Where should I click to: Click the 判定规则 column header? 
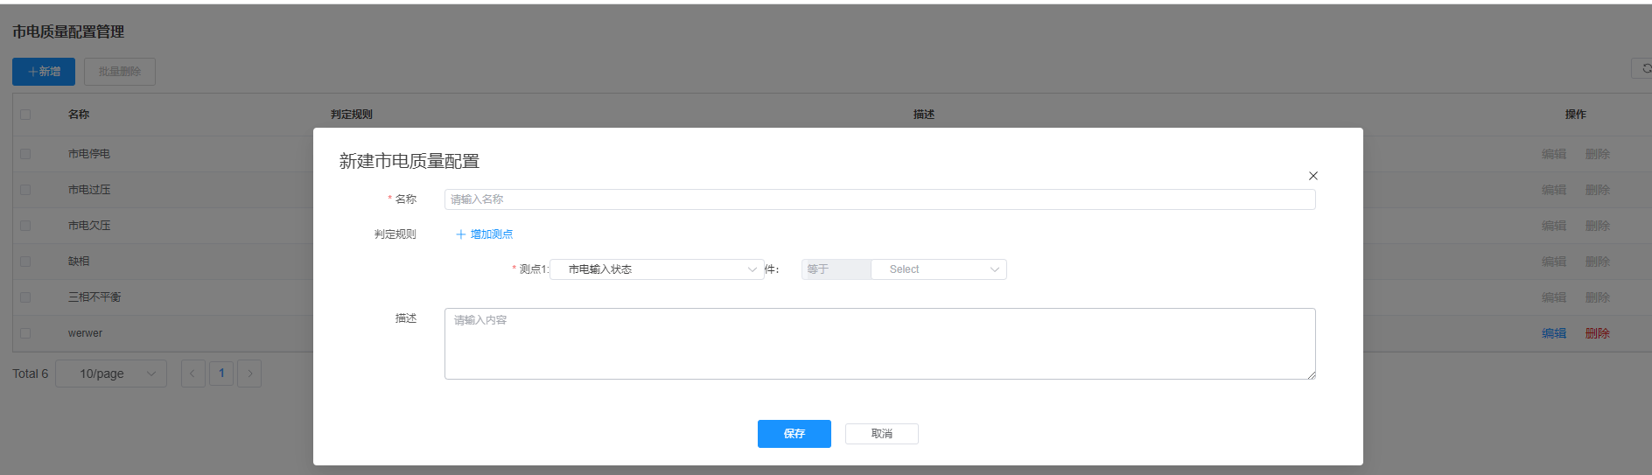pos(352,115)
